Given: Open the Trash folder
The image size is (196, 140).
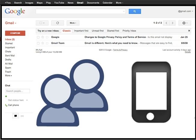Looking at the screenshot, I should click(8, 72).
